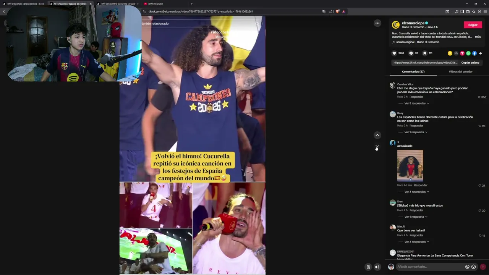This screenshot has width=489, height=275.
Task: Open the emoji picker in comment box
Action: pos(474,267)
